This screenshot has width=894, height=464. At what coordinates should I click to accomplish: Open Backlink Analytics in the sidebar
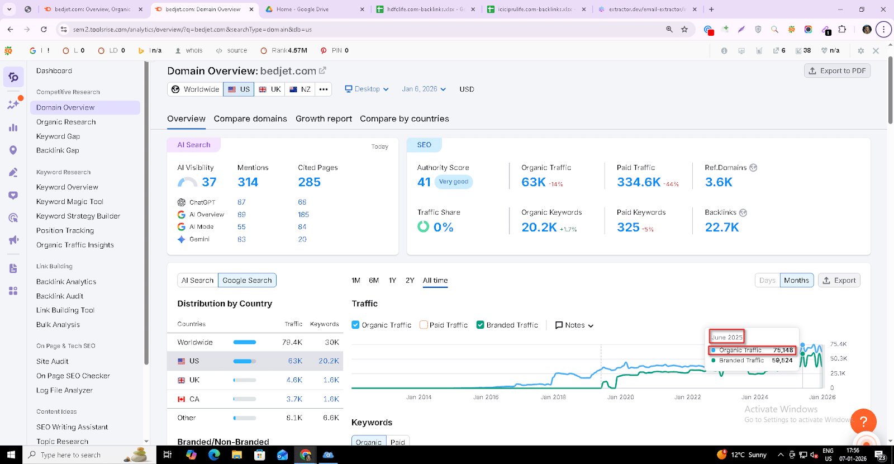pyautogui.click(x=66, y=282)
